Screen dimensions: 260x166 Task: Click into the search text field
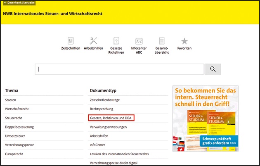120,69
